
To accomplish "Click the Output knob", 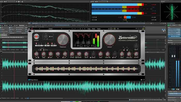I will pos(136,54).
